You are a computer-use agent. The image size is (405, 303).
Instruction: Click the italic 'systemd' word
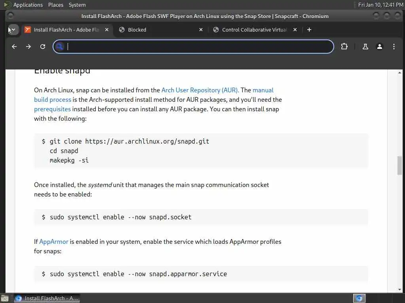point(100,185)
